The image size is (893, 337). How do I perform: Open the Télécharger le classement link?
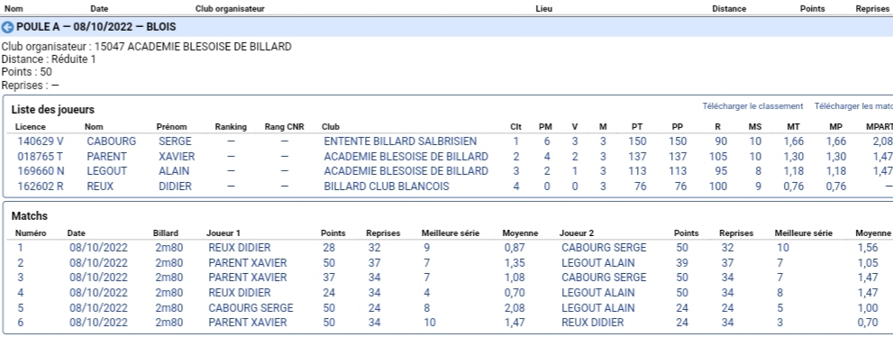coord(752,106)
